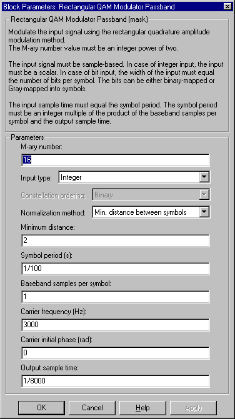Click the greyed-out Apply button
The height and width of the screenshot is (419, 235).
(193, 408)
